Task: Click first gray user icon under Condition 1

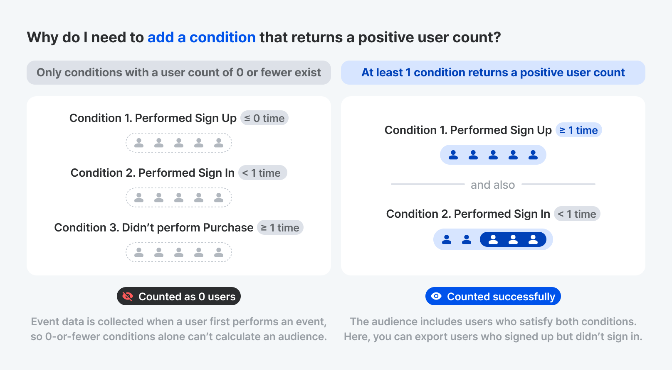Action: tap(139, 143)
